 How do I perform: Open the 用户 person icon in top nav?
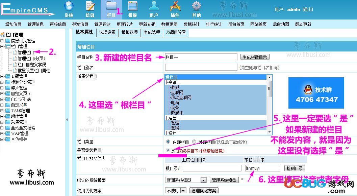pos(154,6)
